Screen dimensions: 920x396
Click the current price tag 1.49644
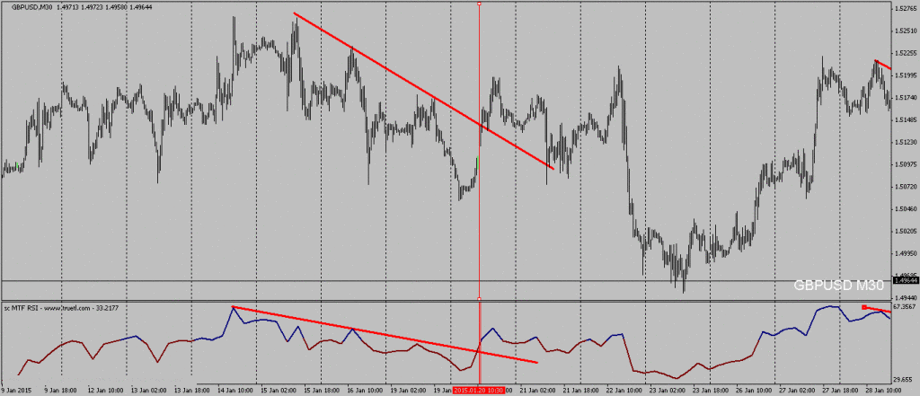(x=905, y=280)
